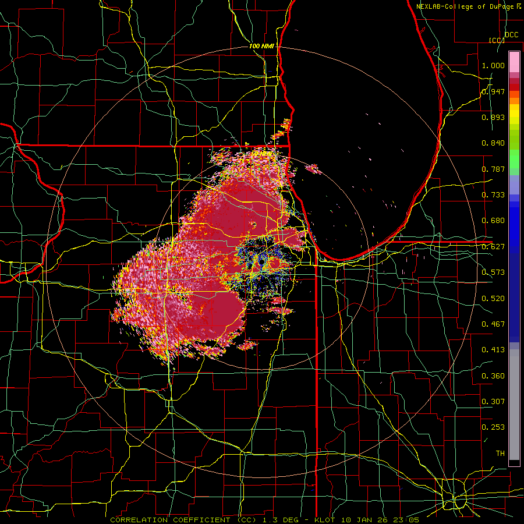Click the 23:05 timestamp

point(407,520)
